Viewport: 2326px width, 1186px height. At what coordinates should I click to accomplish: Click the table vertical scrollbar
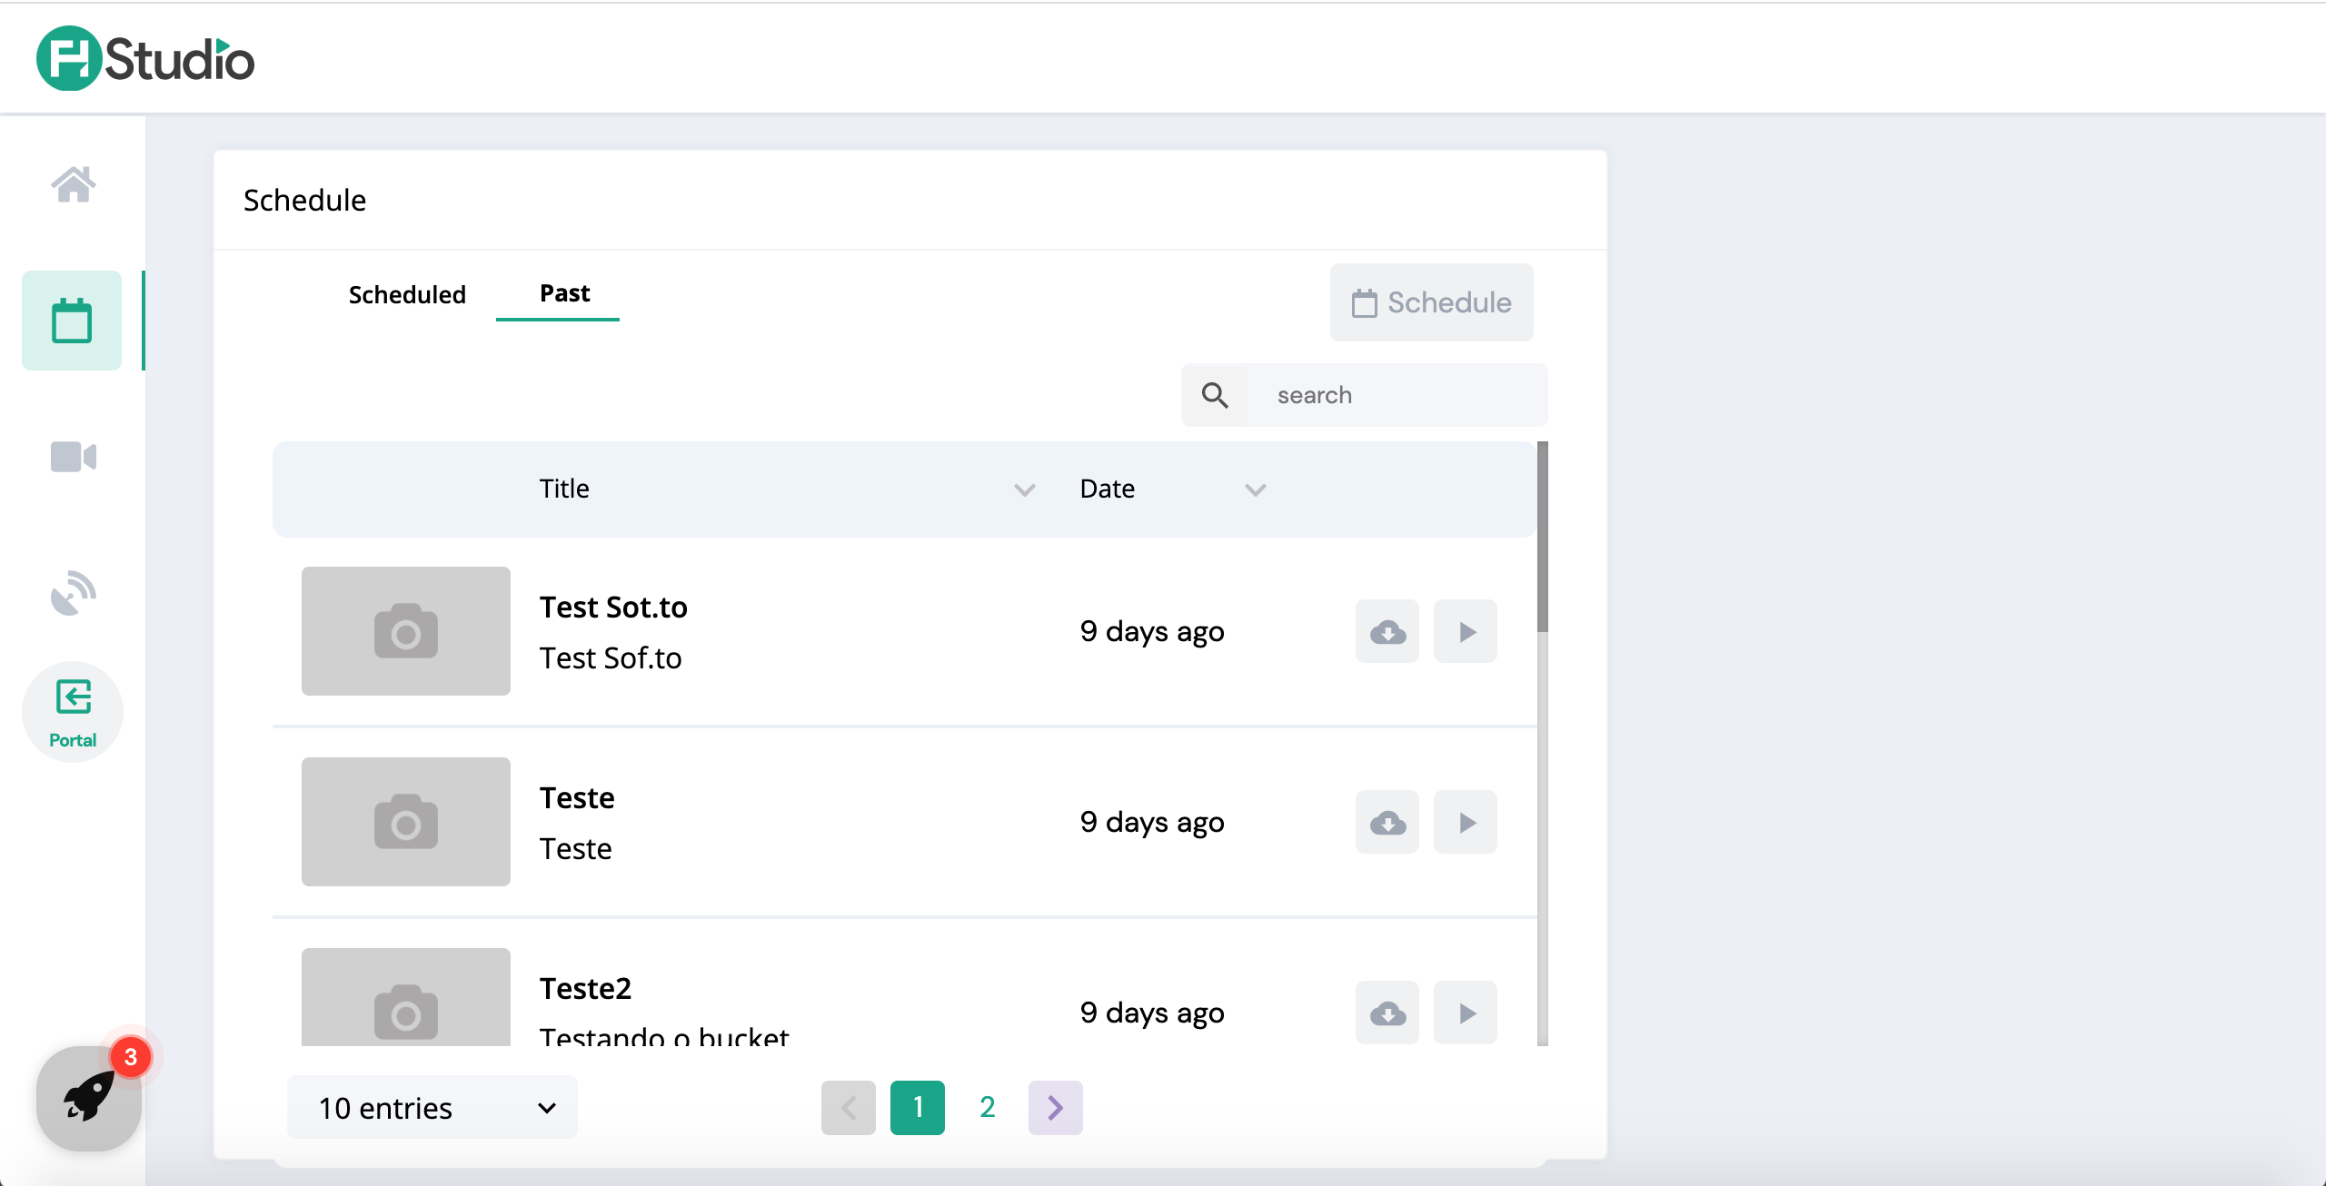click(x=1542, y=537)
